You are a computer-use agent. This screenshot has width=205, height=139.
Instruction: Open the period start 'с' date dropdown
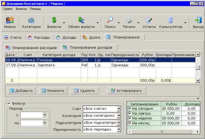pos(45,115)
